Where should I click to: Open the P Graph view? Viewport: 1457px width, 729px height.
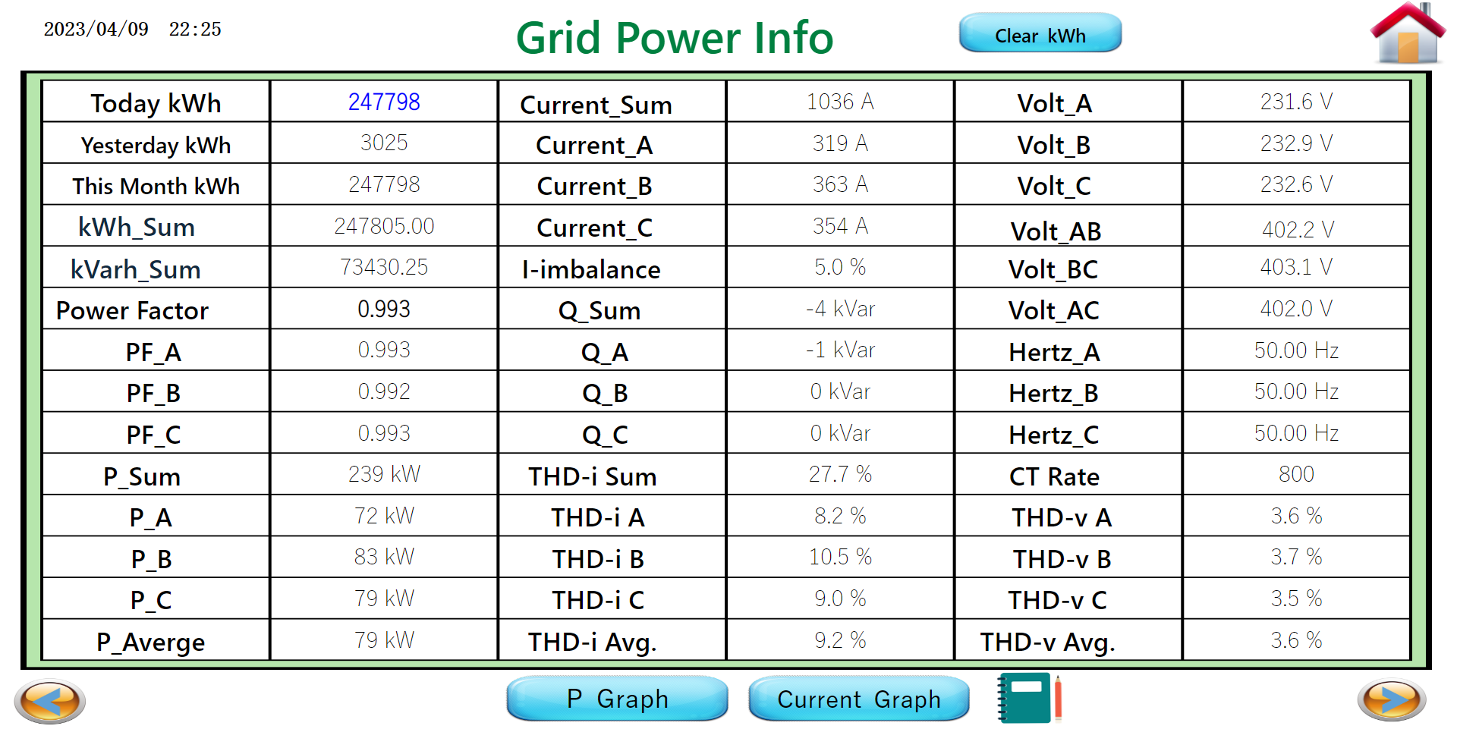[617, 699]
